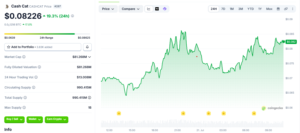This screenshot has width=300, height=133.
Task: Open Circulating Supply info icon
Action: tap(34, 87)
